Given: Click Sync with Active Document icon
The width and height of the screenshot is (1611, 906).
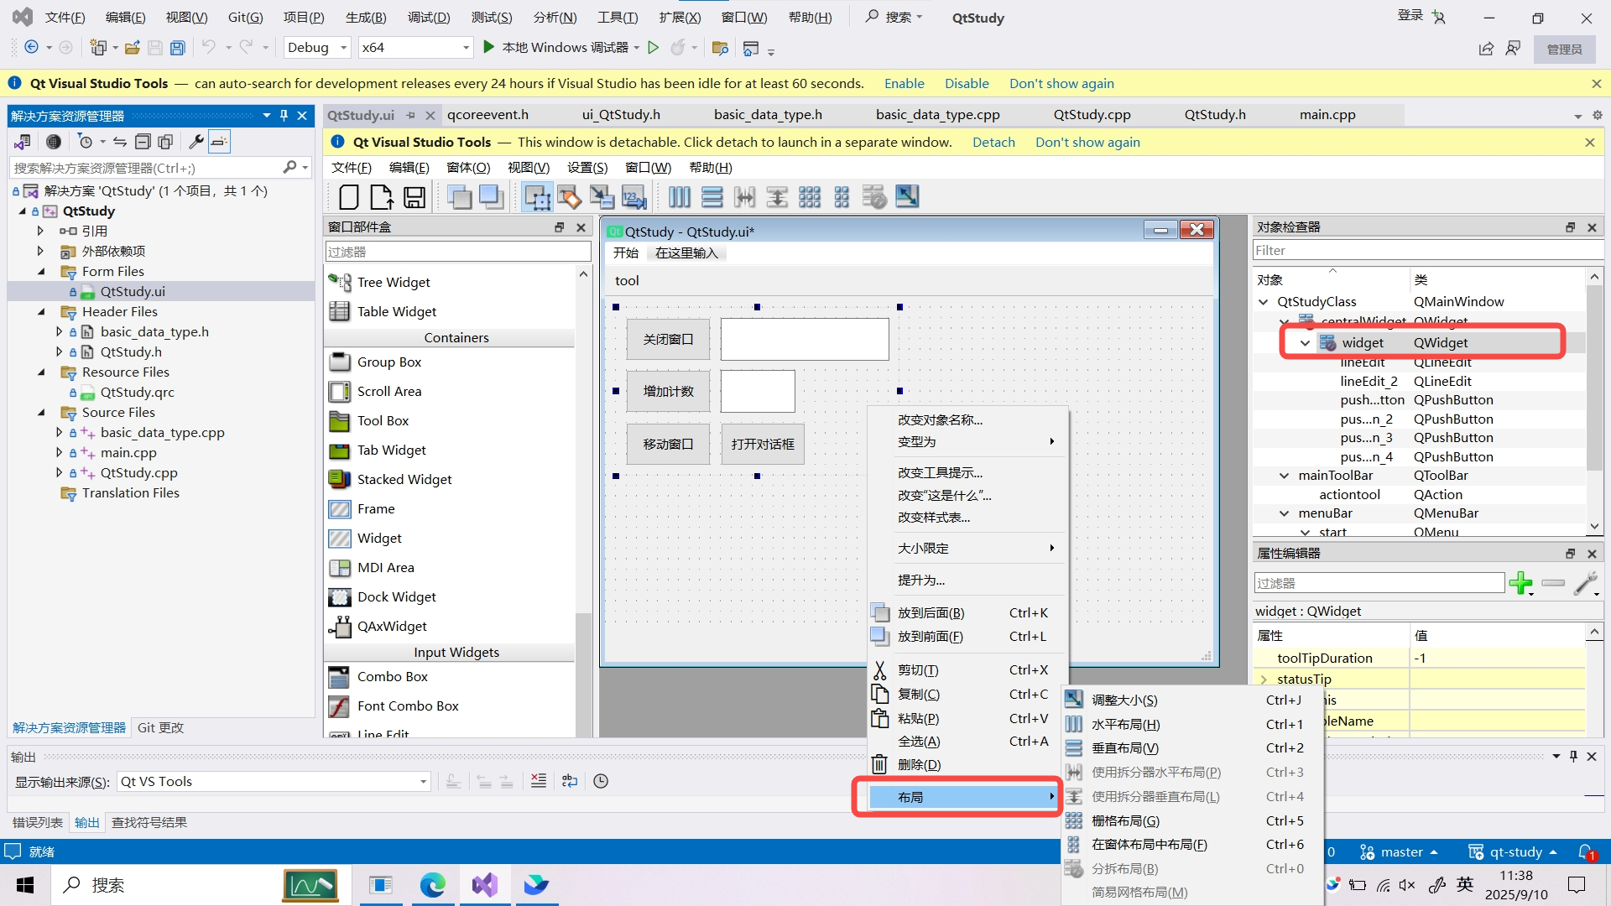Looking at the screenshot, I should (x=120, y=142).
